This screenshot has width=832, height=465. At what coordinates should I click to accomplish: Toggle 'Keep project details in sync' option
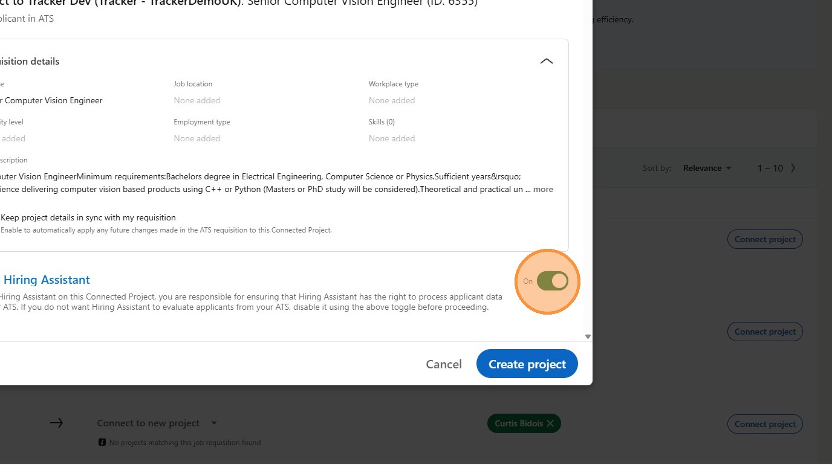click(x=87, y=217)
